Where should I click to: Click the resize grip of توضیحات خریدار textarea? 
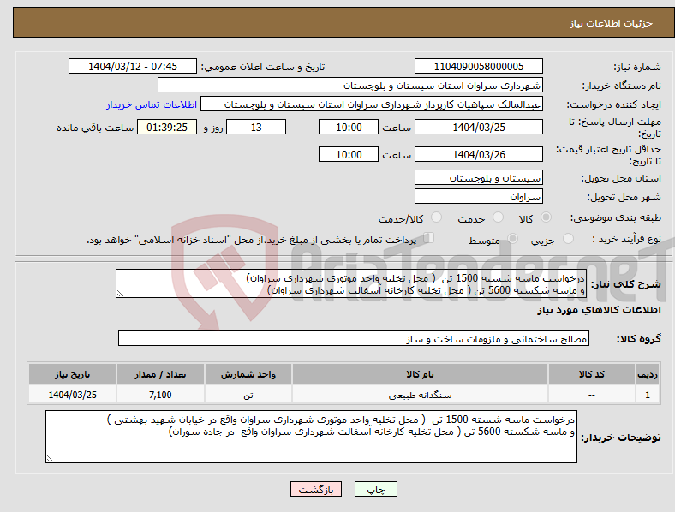coord(50,459)
